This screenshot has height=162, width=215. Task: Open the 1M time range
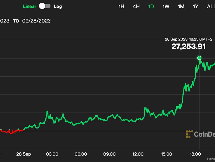(181, 6)
